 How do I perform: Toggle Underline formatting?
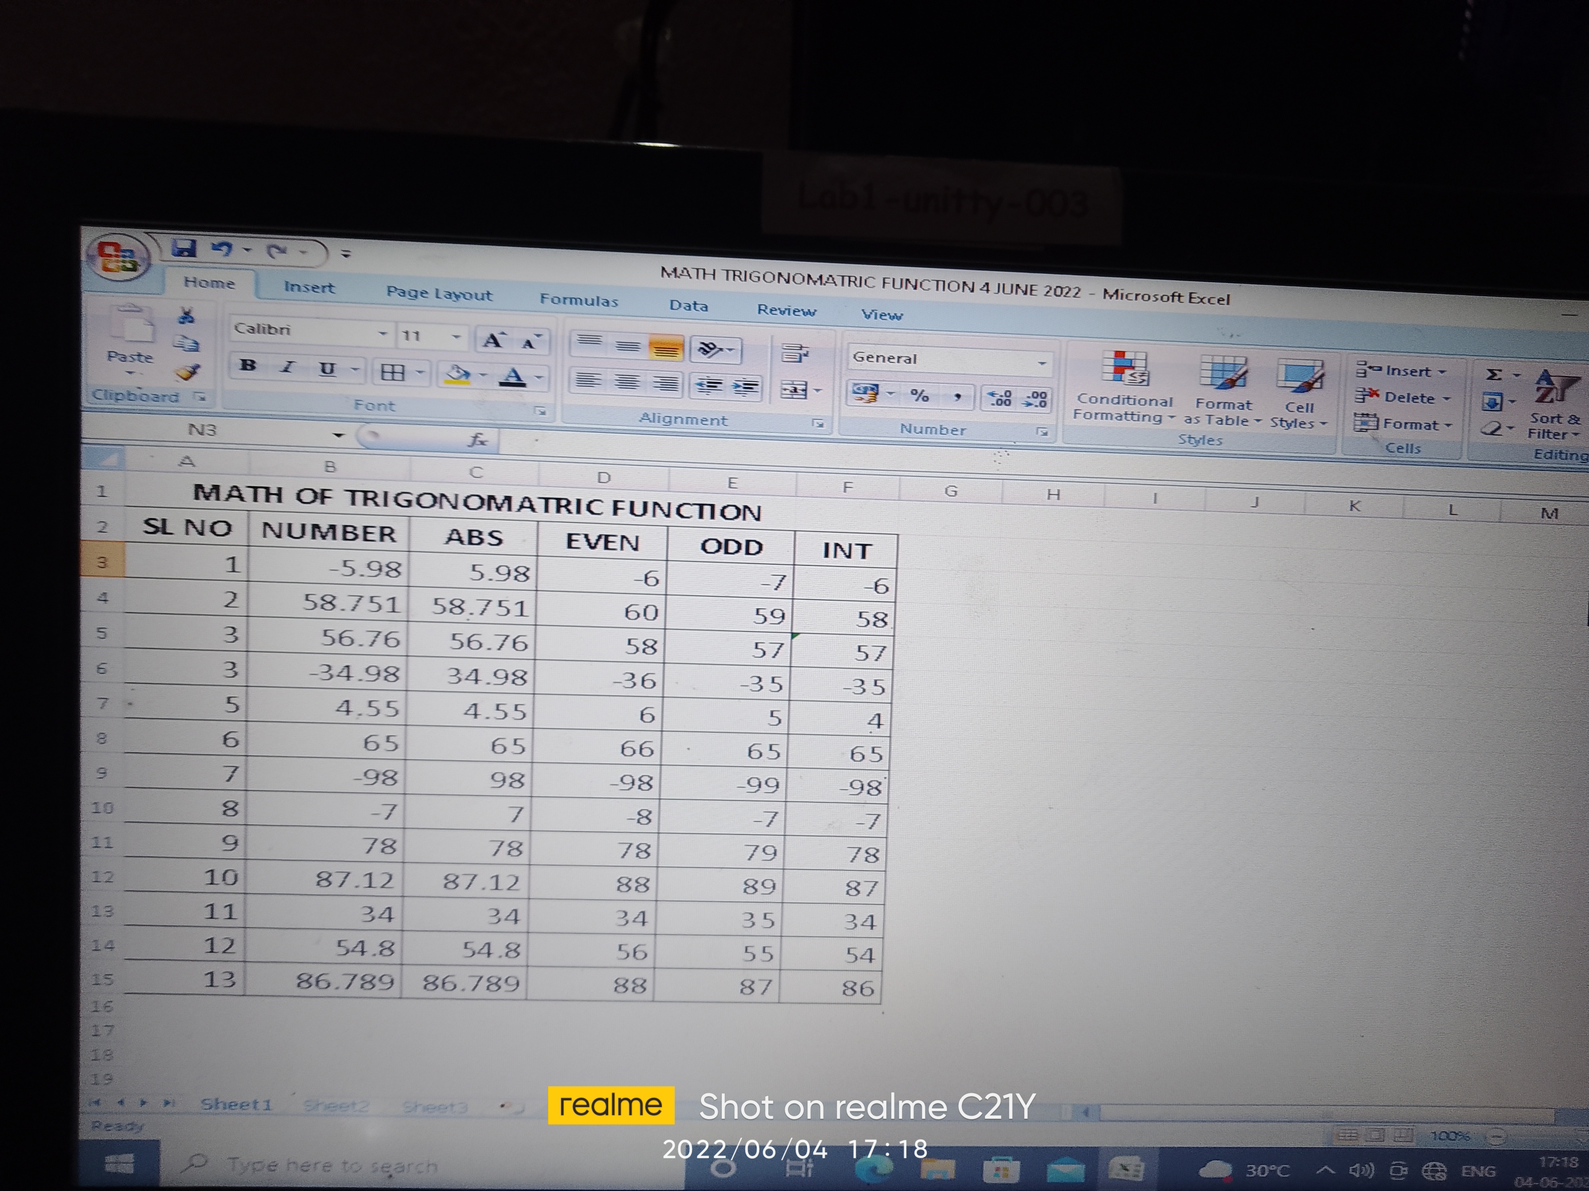click(x=328, y=369)
